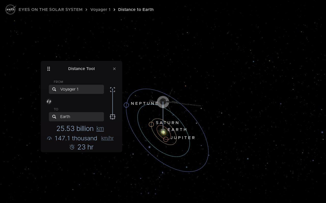Click the Distance Tool title

(81, 69)
